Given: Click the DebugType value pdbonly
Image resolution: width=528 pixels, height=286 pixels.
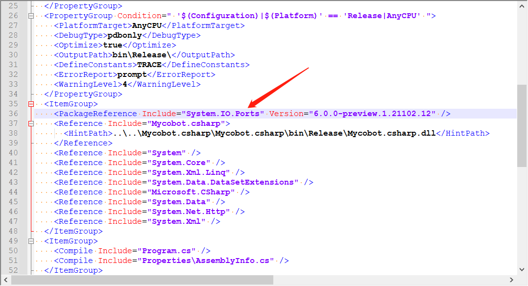Looking at the screenshot, I should point(125,35).
